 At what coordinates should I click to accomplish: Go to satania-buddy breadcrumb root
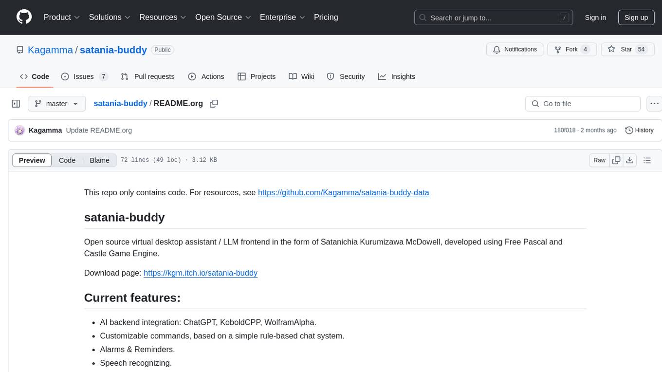pyautogui.click(x=120, y=103)
